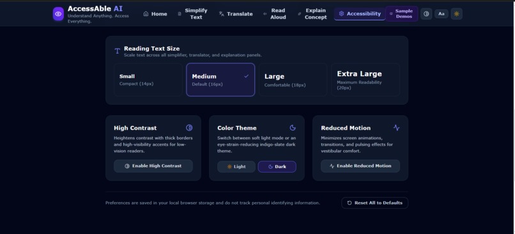Select Large text size option
Image resolution: width=515 pixels, height=234 pixels.
[x=293, y=79]
